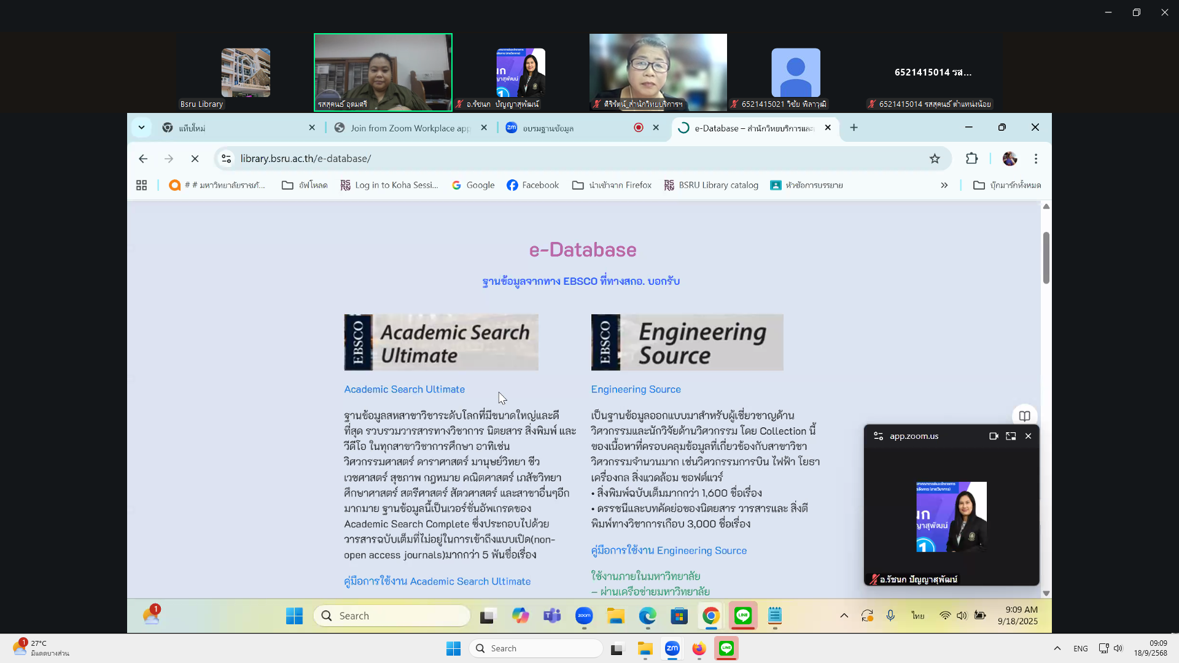Select the Bsru Library participant thumbnail
The height and width of the screenshot is (663, 1179).
tap(246, 72)
